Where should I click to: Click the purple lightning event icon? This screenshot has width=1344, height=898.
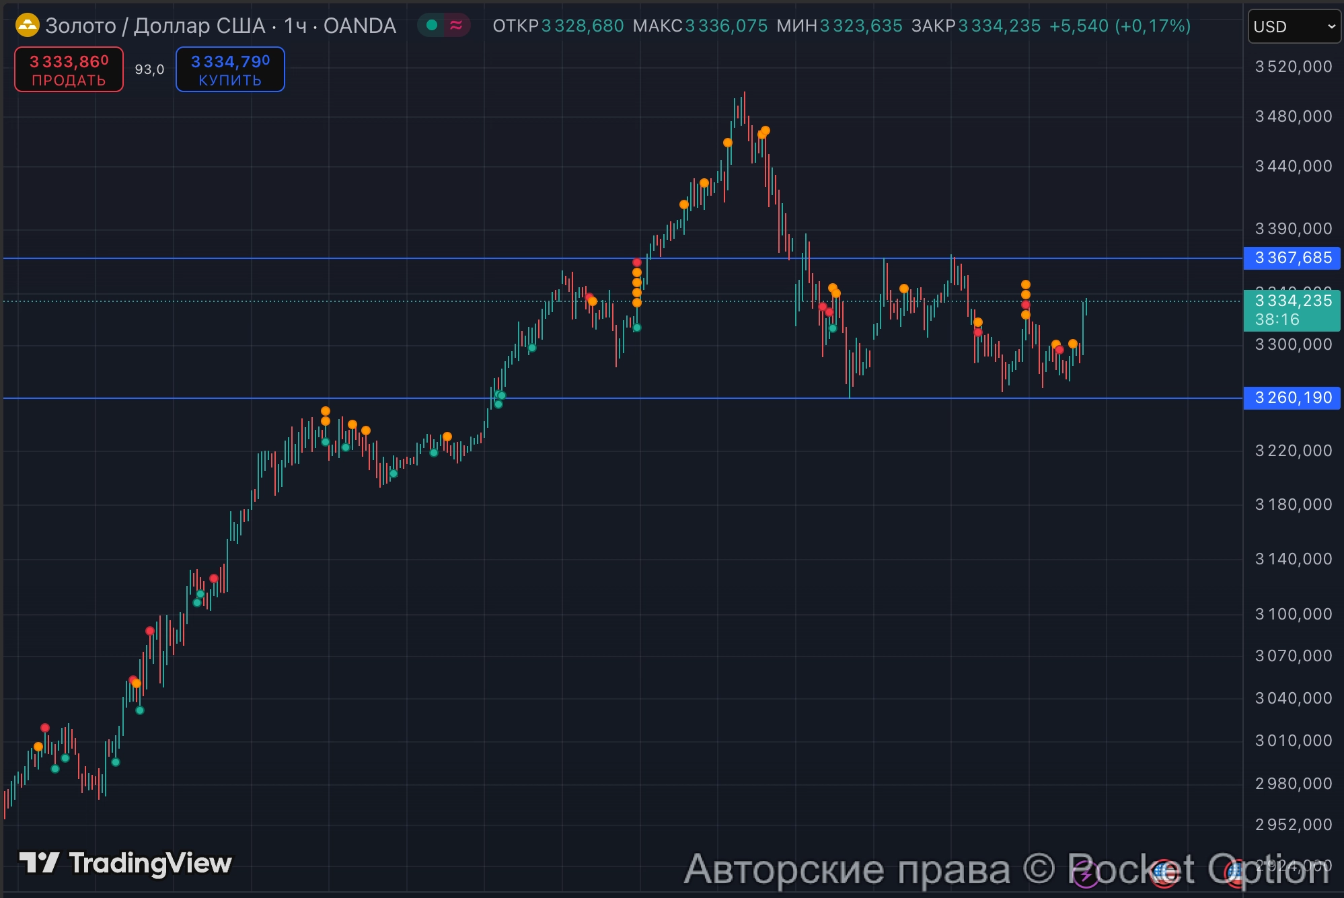point(1086,874)
